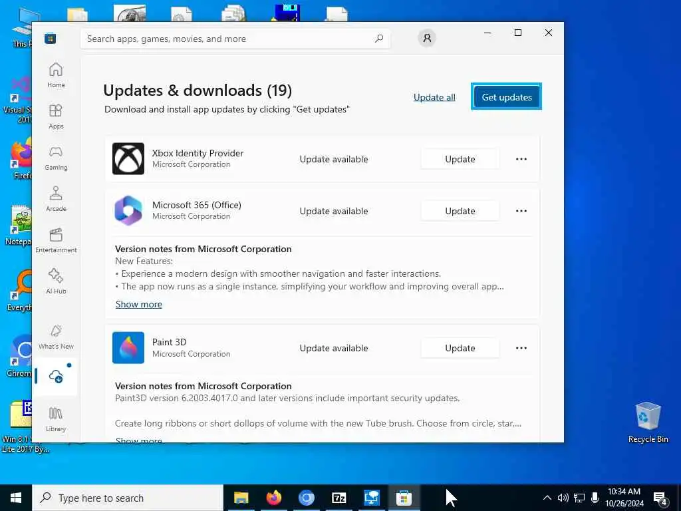Open the Arcade section
The width and height of the screenshot is (681, 511).
point(56,199)
